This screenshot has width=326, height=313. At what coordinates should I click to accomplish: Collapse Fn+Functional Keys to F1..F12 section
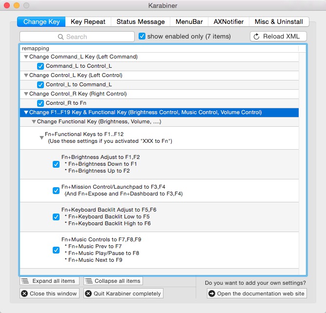click(41, 137)
